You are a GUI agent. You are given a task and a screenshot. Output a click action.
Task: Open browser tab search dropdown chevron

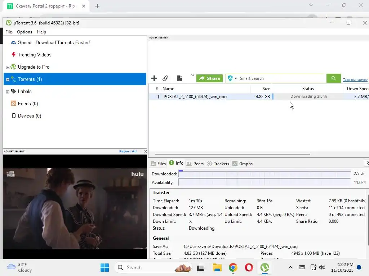coord(311,5)
